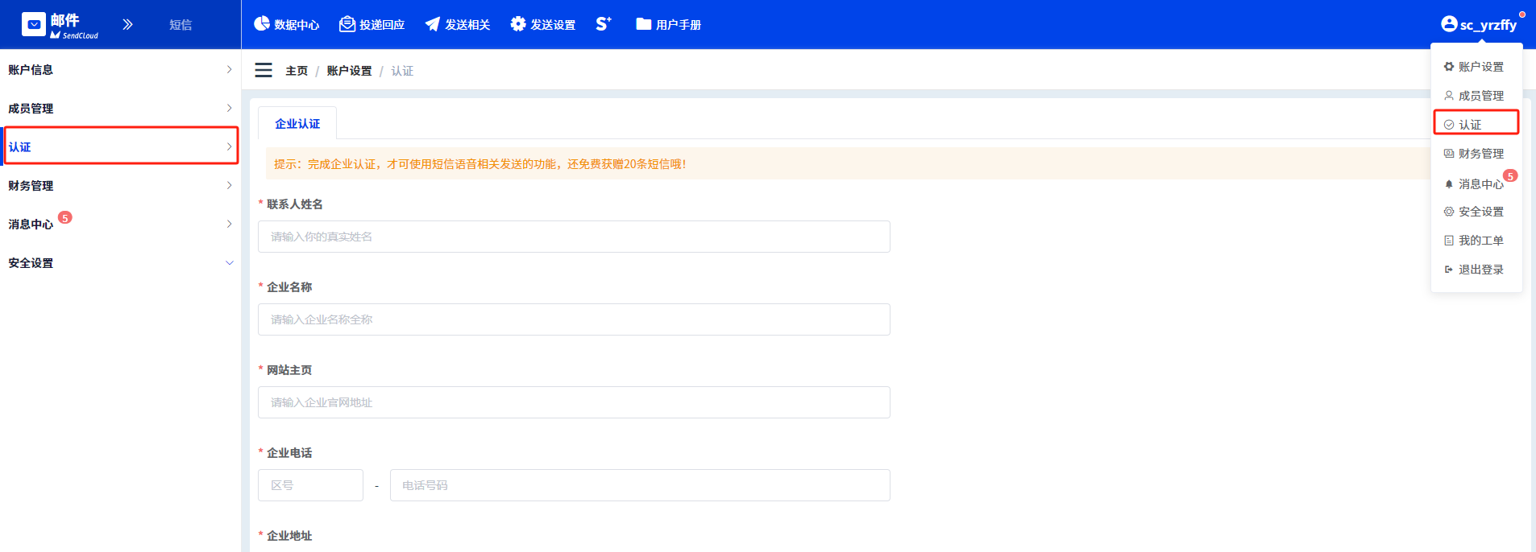This screenshot has width=1536, height=552.
Task: Click 消息中心 bell icon in dropdown
Action: tap(1449, 184)
